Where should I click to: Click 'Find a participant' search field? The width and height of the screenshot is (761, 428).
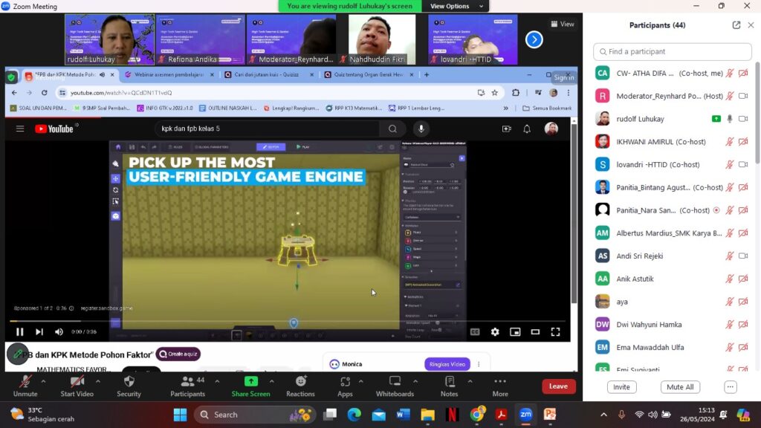[673, 51]
